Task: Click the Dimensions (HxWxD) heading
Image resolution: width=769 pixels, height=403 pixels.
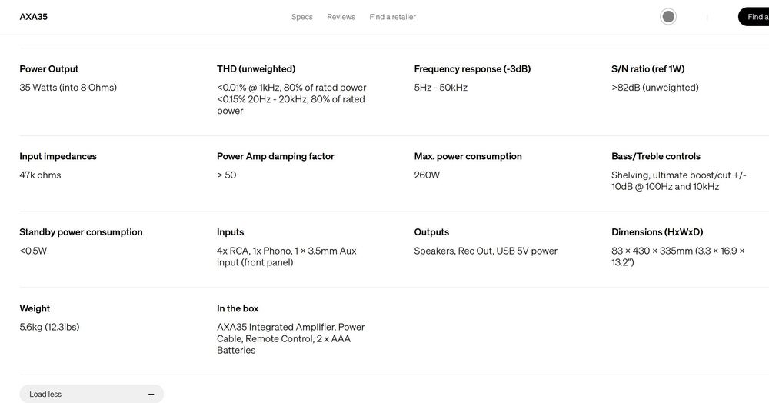Action: pyautogui.click(x=657, y=232)
